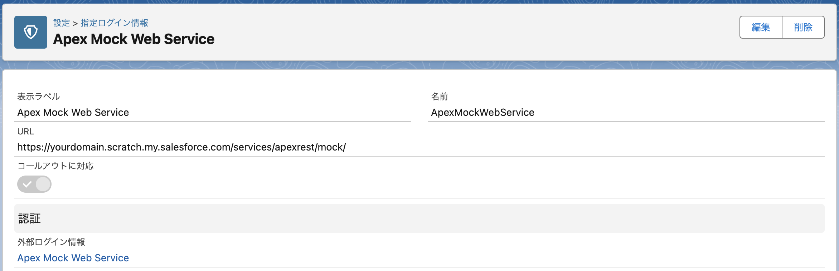Go to the 指定ログイン情報 breadcrumb link
Screen dimensions: 839x271
115,23
